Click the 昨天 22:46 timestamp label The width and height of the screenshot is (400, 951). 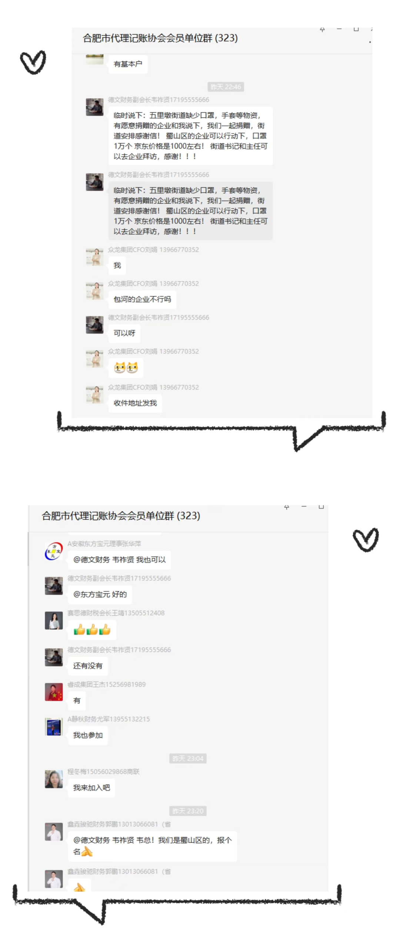point(226,87)
